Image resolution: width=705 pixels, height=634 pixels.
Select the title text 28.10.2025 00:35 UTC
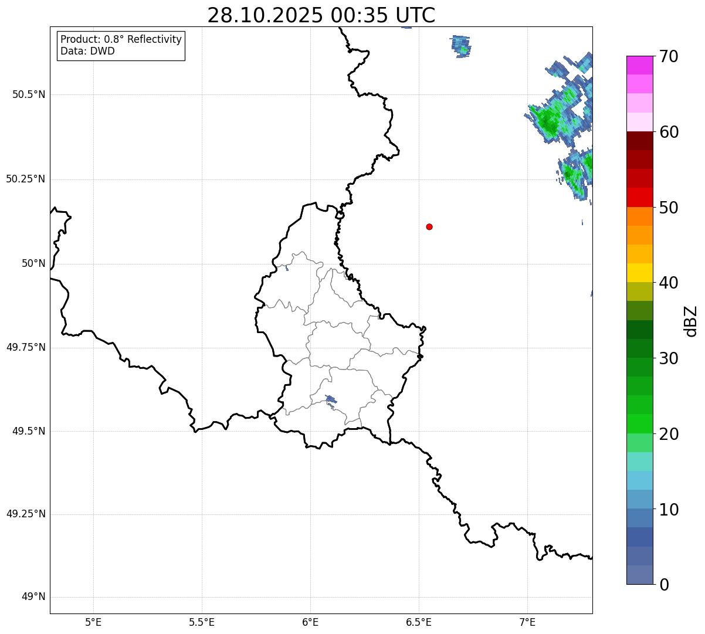pos(321,15)
